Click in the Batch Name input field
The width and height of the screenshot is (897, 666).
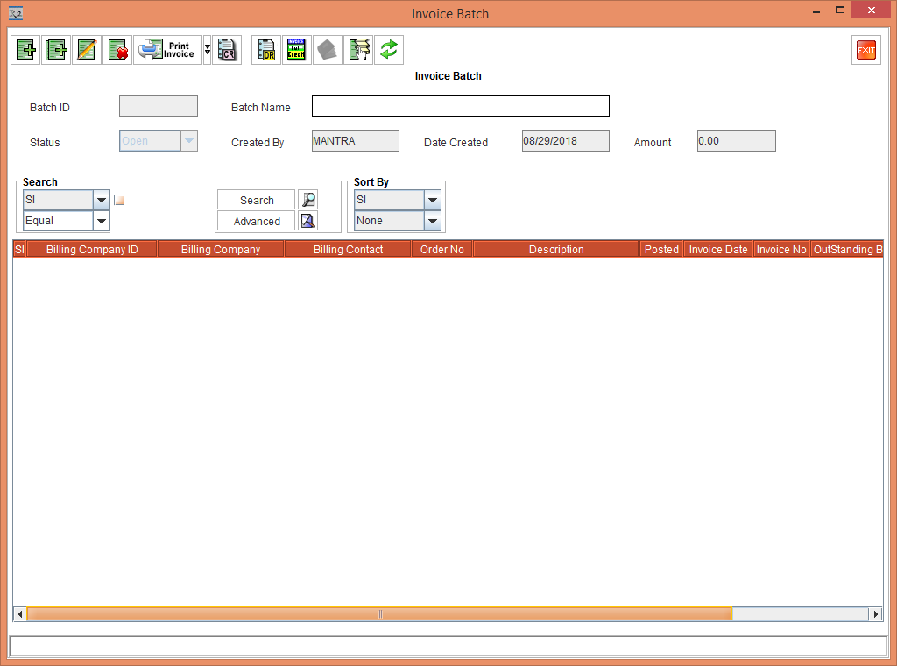pyautogui.click(x=460, y=106)
